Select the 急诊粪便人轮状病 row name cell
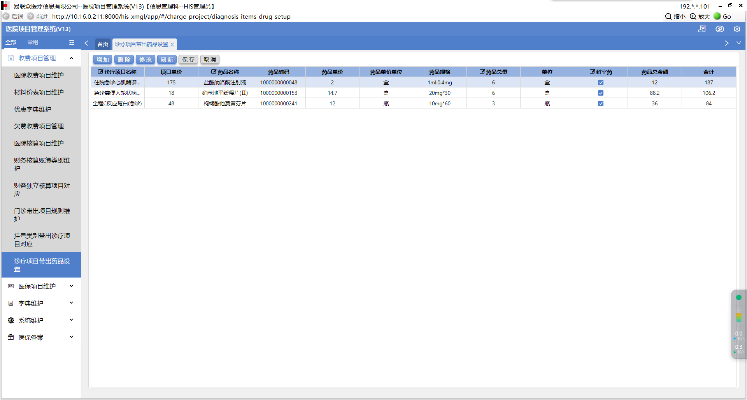 117,93
